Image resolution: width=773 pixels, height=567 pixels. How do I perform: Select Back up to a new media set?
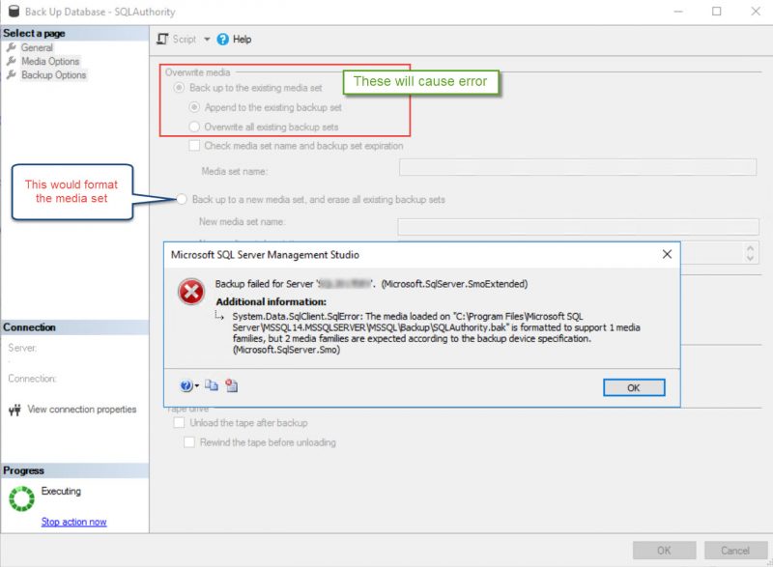(x=180, y=200)
